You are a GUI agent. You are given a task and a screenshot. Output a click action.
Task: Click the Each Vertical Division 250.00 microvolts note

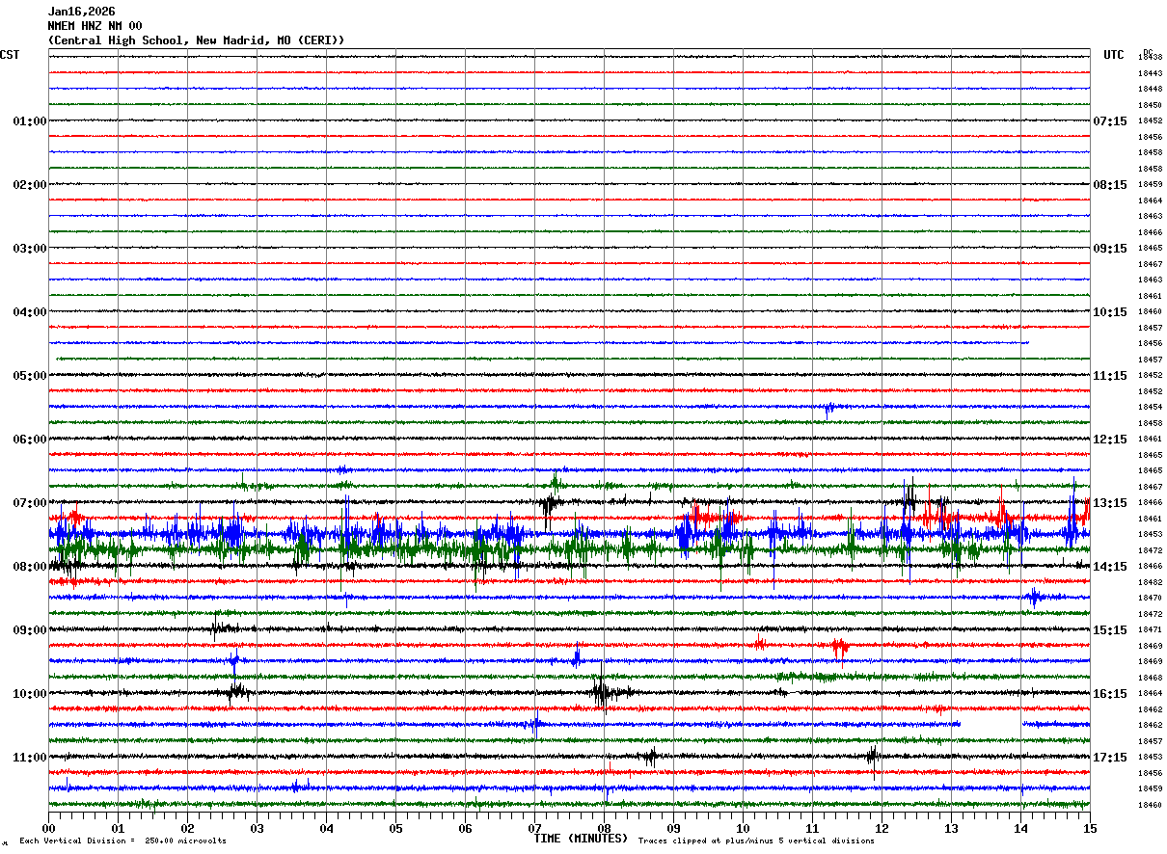pyautogui.click(x=123, y=841)
